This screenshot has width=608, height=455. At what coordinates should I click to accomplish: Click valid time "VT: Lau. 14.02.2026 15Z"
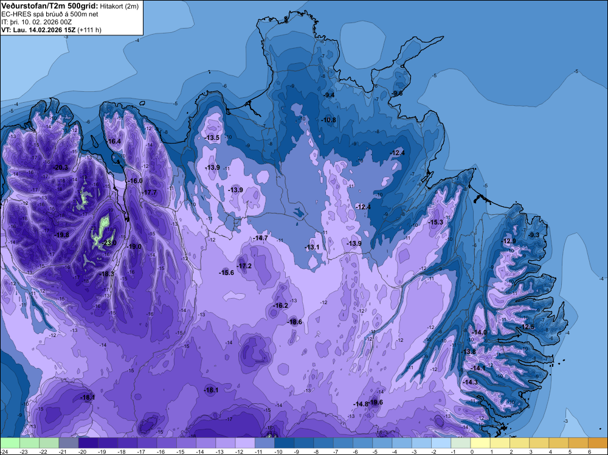pyautogui.click(x=39, y=30)
